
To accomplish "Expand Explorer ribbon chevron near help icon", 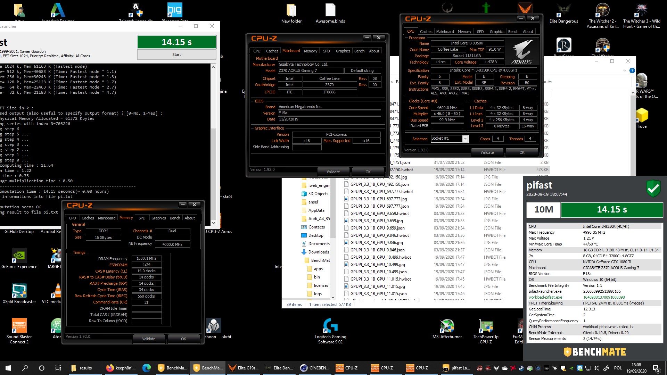I will pos(625,70).
